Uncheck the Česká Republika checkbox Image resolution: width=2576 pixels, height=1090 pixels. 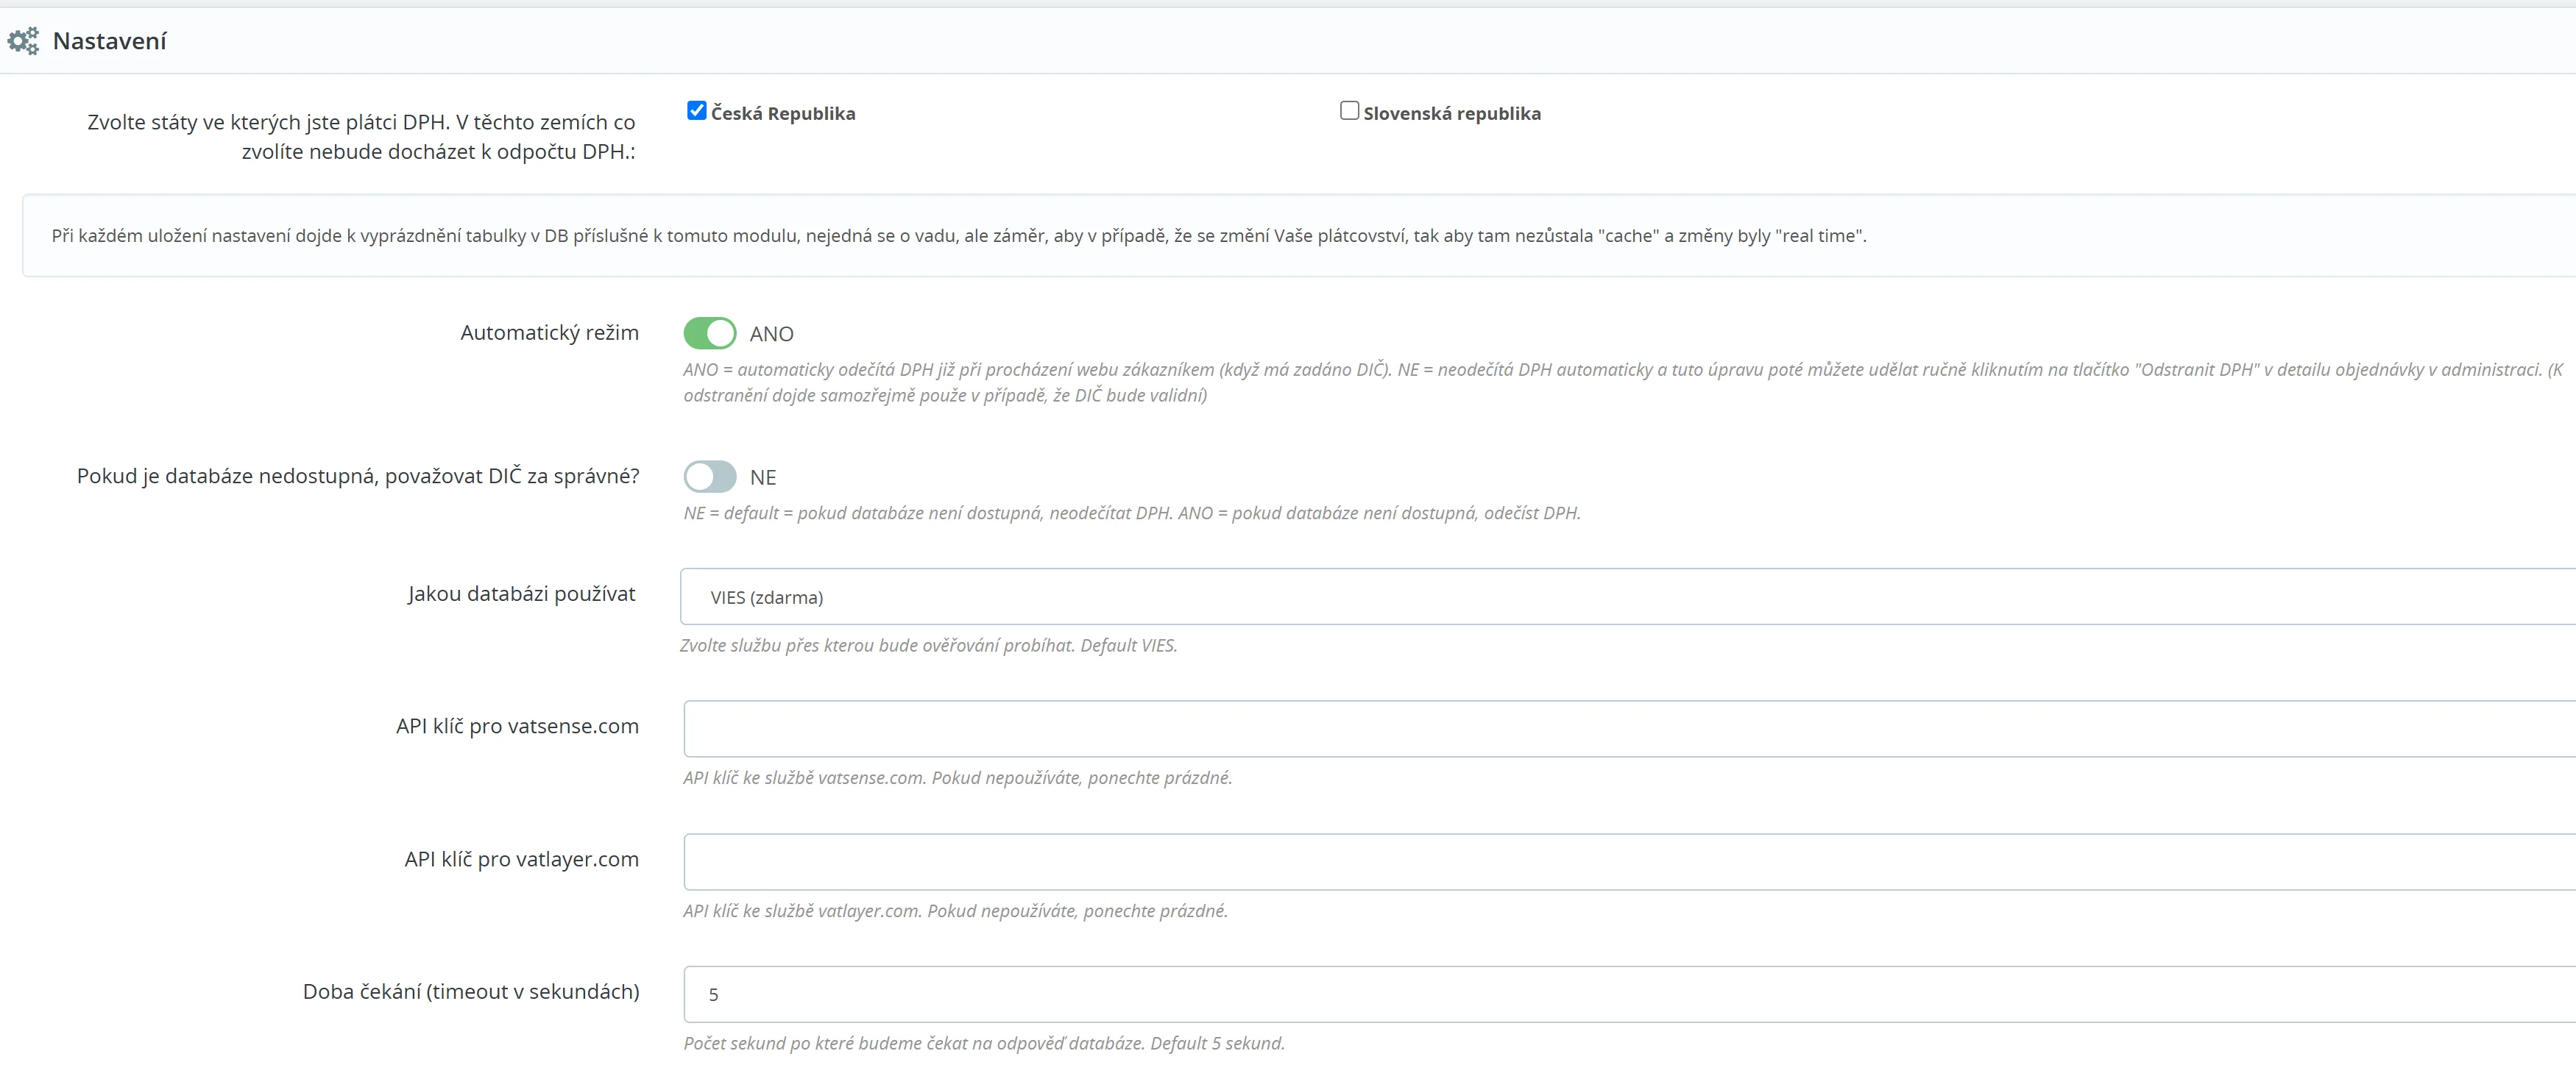697,111
